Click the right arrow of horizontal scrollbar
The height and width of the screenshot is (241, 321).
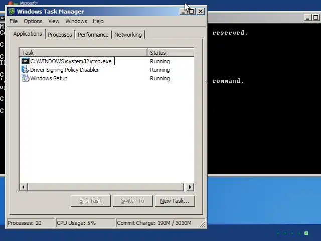click(x=190, y=187)
